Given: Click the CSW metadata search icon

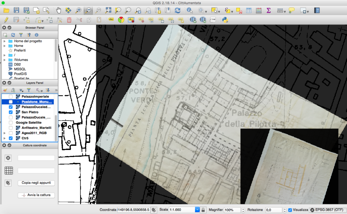Looking at the screenshot, I should point(213,20).
